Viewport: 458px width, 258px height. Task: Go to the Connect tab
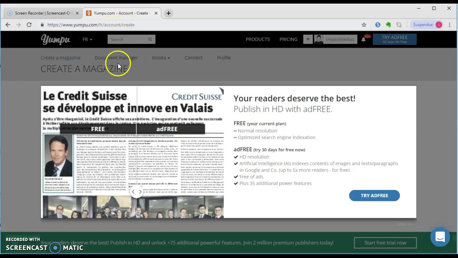click(x=194, y=58)
